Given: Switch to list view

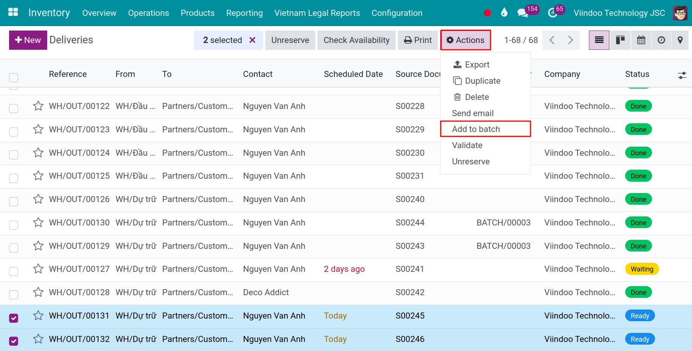Looking at the screenshot, I should (x=599, y=40).
